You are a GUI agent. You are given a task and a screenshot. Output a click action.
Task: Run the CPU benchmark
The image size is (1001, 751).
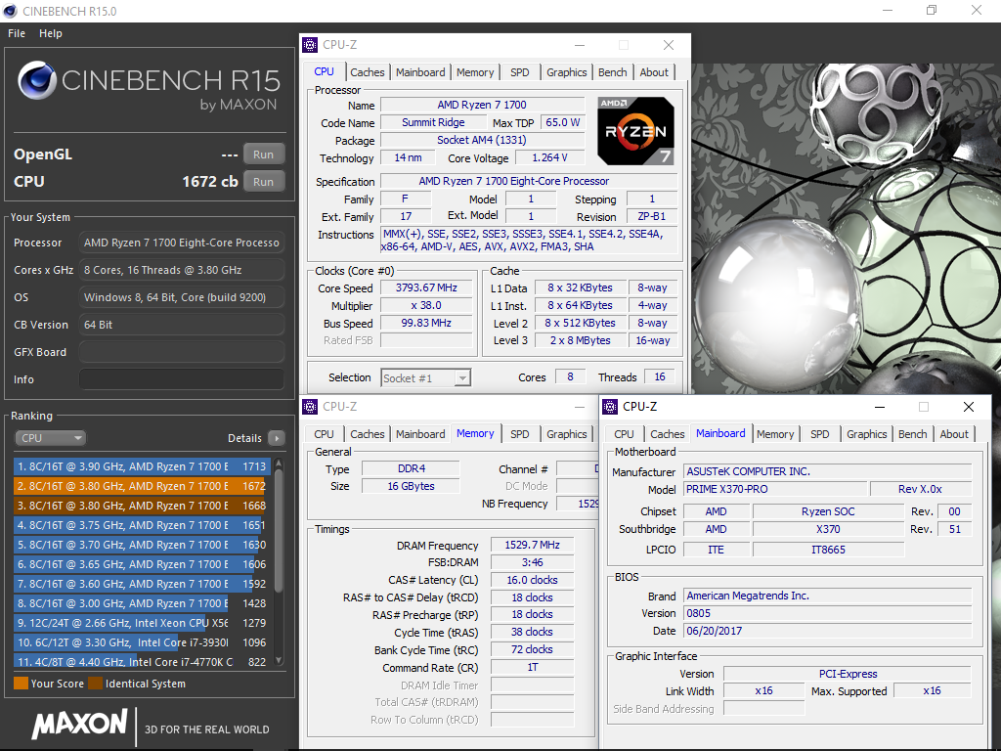point(263,182)
